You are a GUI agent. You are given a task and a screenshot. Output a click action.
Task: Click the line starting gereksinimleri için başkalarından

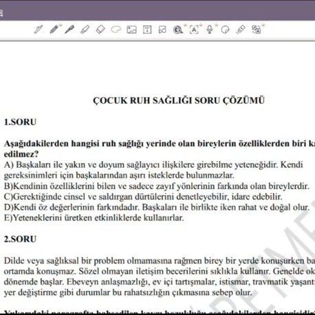click(119, 175)
